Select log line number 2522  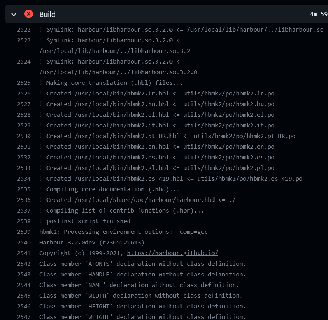click(24, 29)
